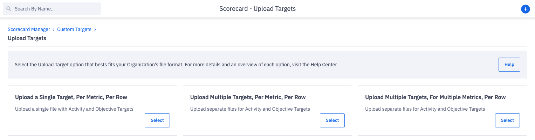Click 'Upload Multiple Targets, Per Metric, Per Row' title
535x140 pixels.
pos(248,97)
